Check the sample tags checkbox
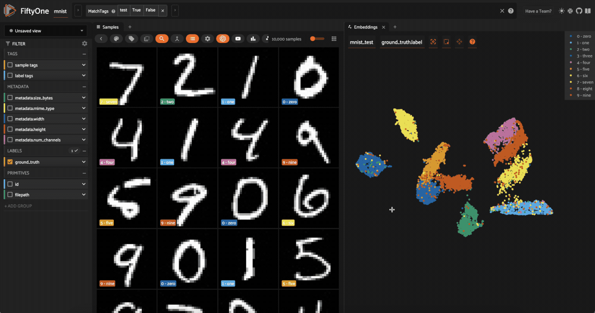 [x=10, y=65]
